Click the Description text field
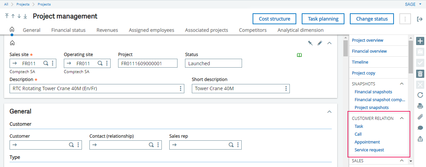 click(97, 88)
